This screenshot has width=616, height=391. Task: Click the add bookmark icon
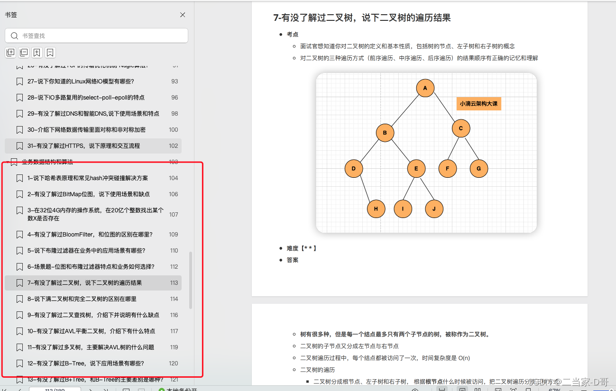(x=37, y=53)
